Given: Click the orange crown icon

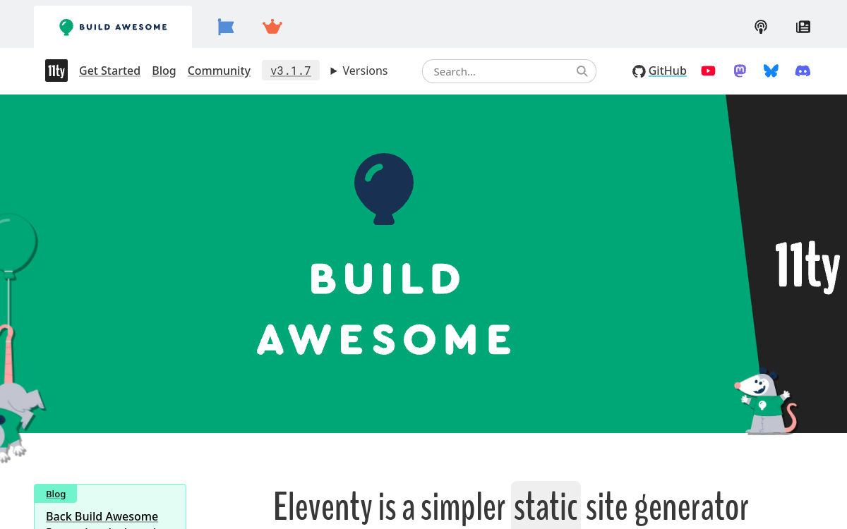Looking at the screenshot, I should (272, 27).
